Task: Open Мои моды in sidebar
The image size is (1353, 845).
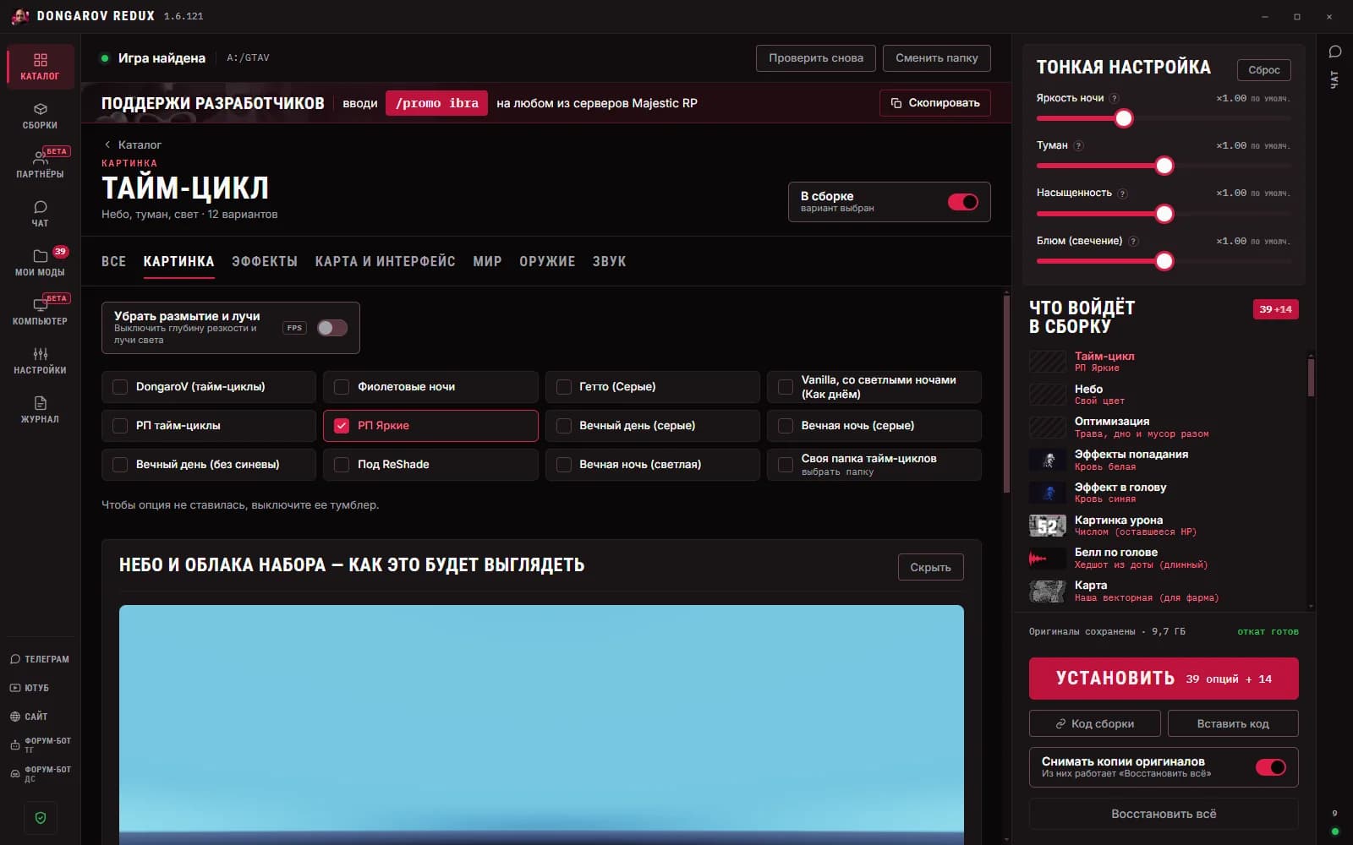Action: 40,263
